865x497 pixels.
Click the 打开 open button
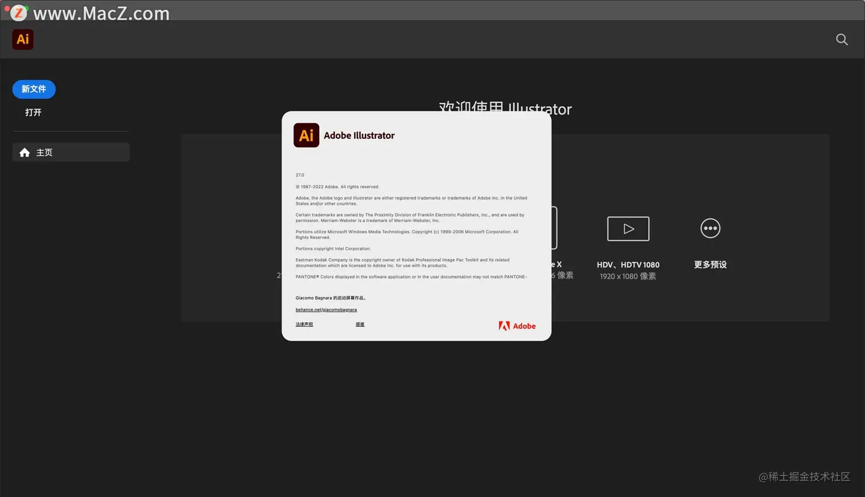pos(33,112)
